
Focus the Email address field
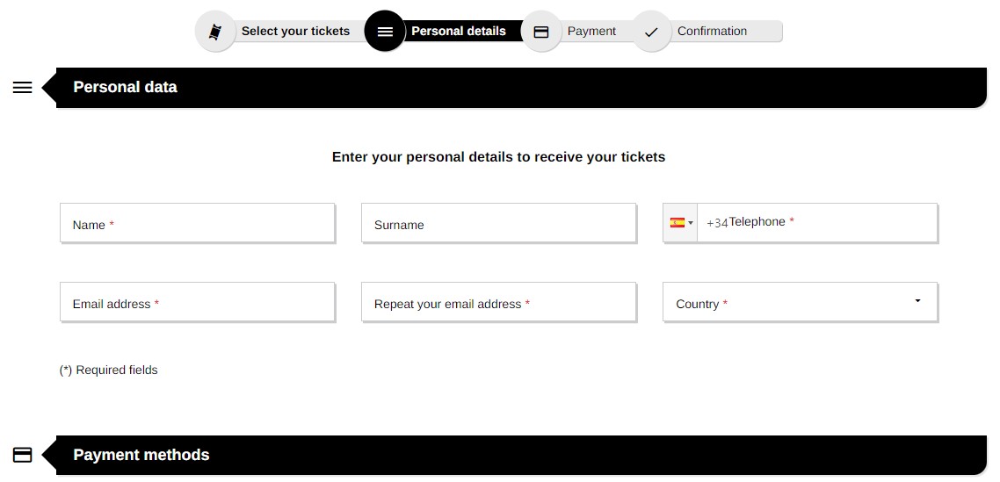tap(198, 302)
